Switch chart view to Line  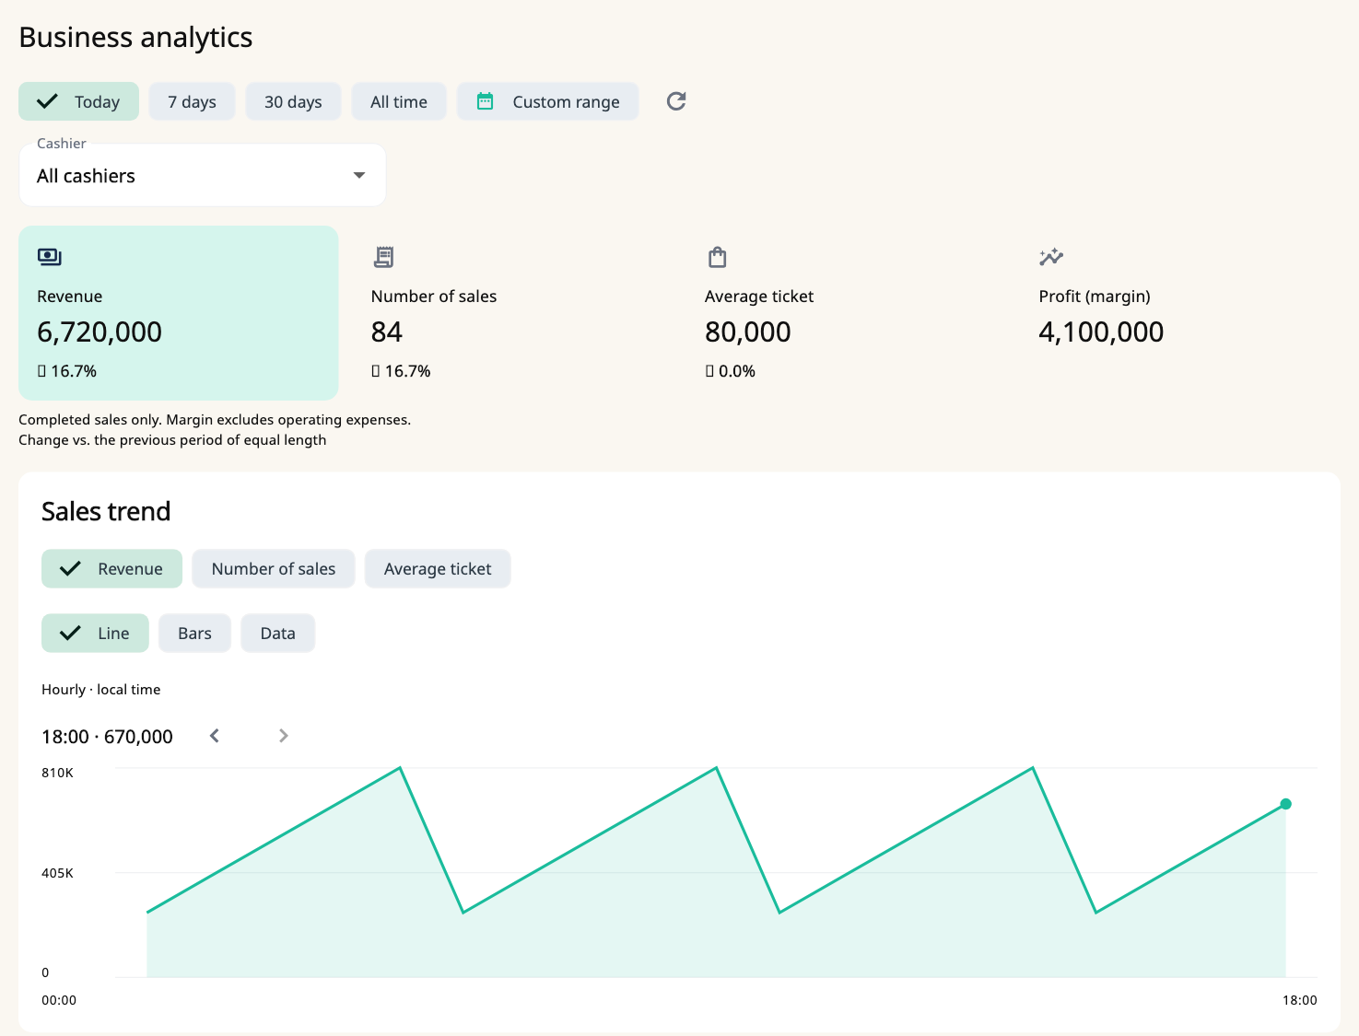point(95,634)
